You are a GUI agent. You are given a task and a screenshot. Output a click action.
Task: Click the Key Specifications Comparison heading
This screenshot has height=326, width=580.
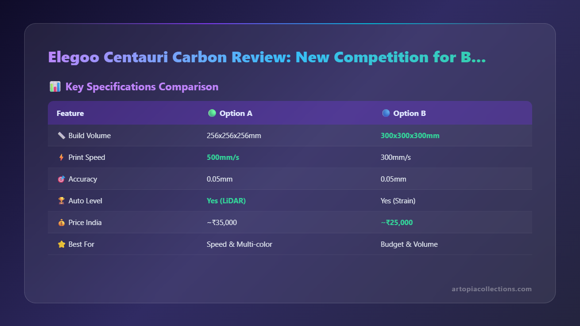142,86
